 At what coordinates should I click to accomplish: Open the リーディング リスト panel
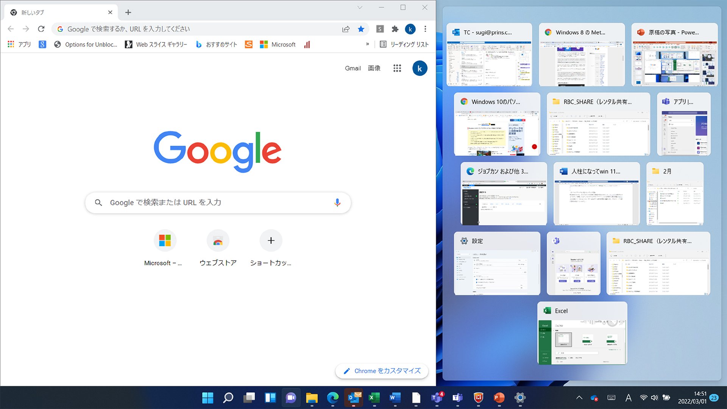[x=404, y=44]
